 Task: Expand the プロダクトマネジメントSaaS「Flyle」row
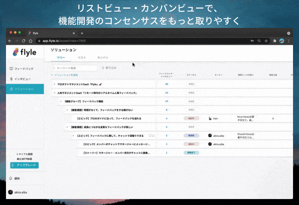55,84
